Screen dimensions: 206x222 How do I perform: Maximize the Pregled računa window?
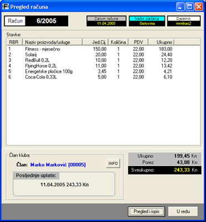(189, 7)
